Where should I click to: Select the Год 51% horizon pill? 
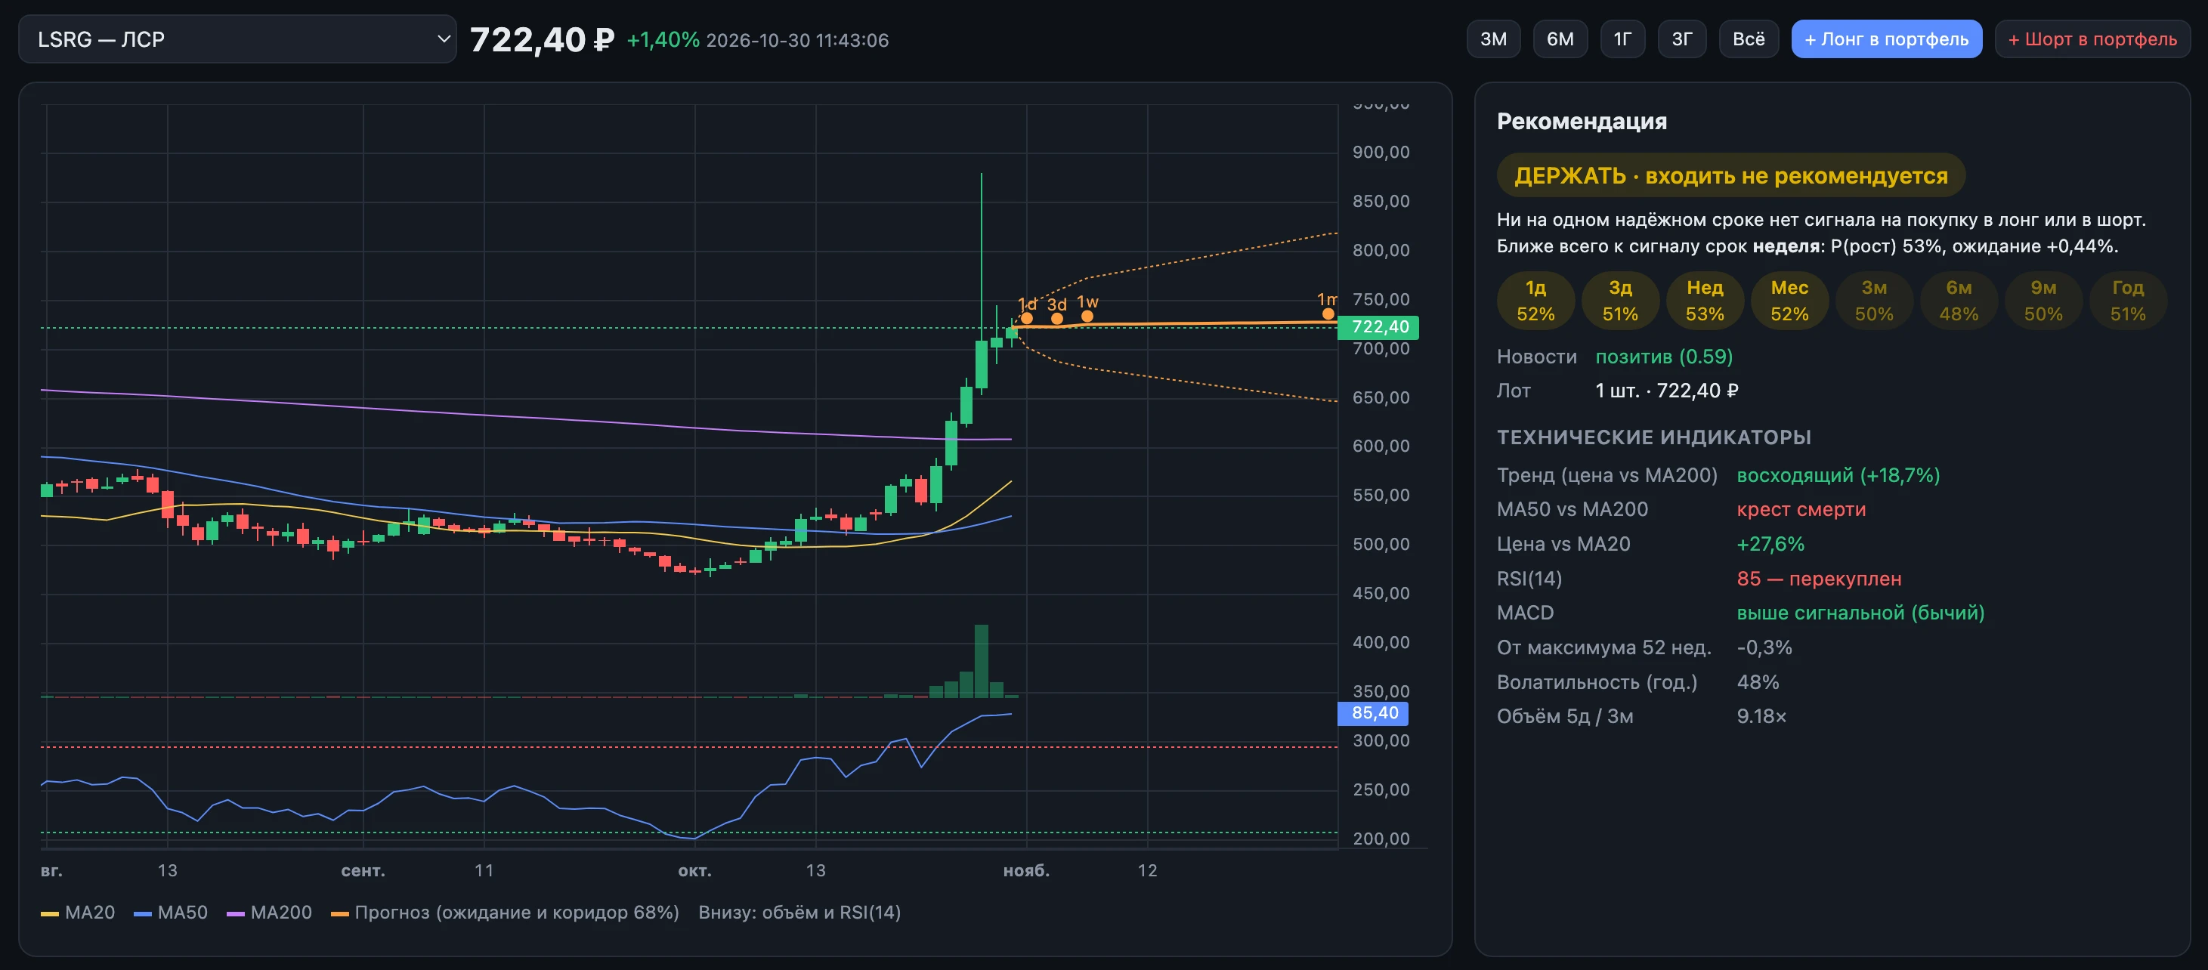2129,301
